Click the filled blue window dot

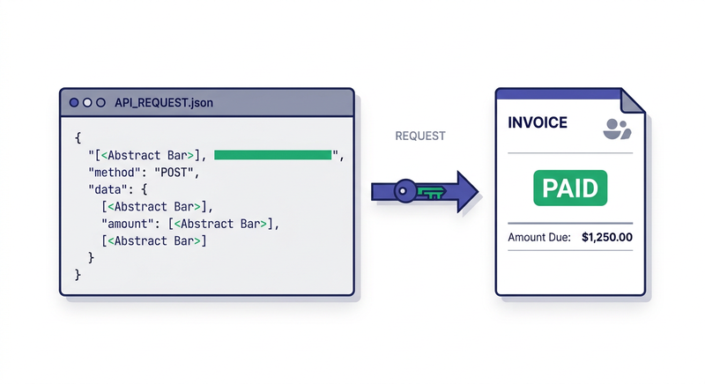tap(74, 103)
